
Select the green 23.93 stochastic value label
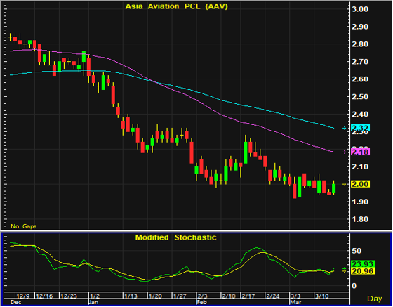pos(363,264)
